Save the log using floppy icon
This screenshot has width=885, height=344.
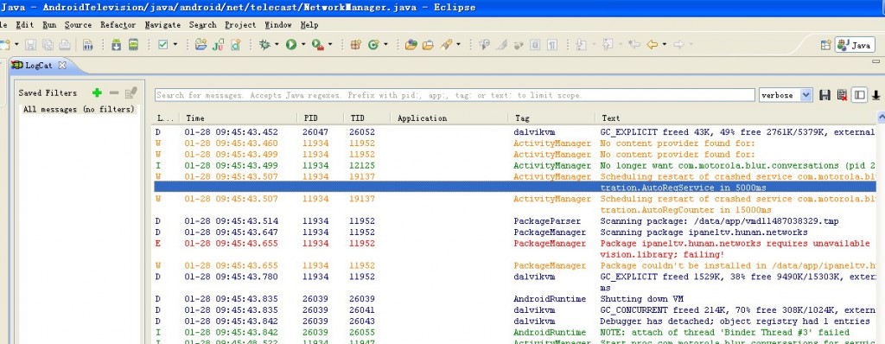pos(825,95)
